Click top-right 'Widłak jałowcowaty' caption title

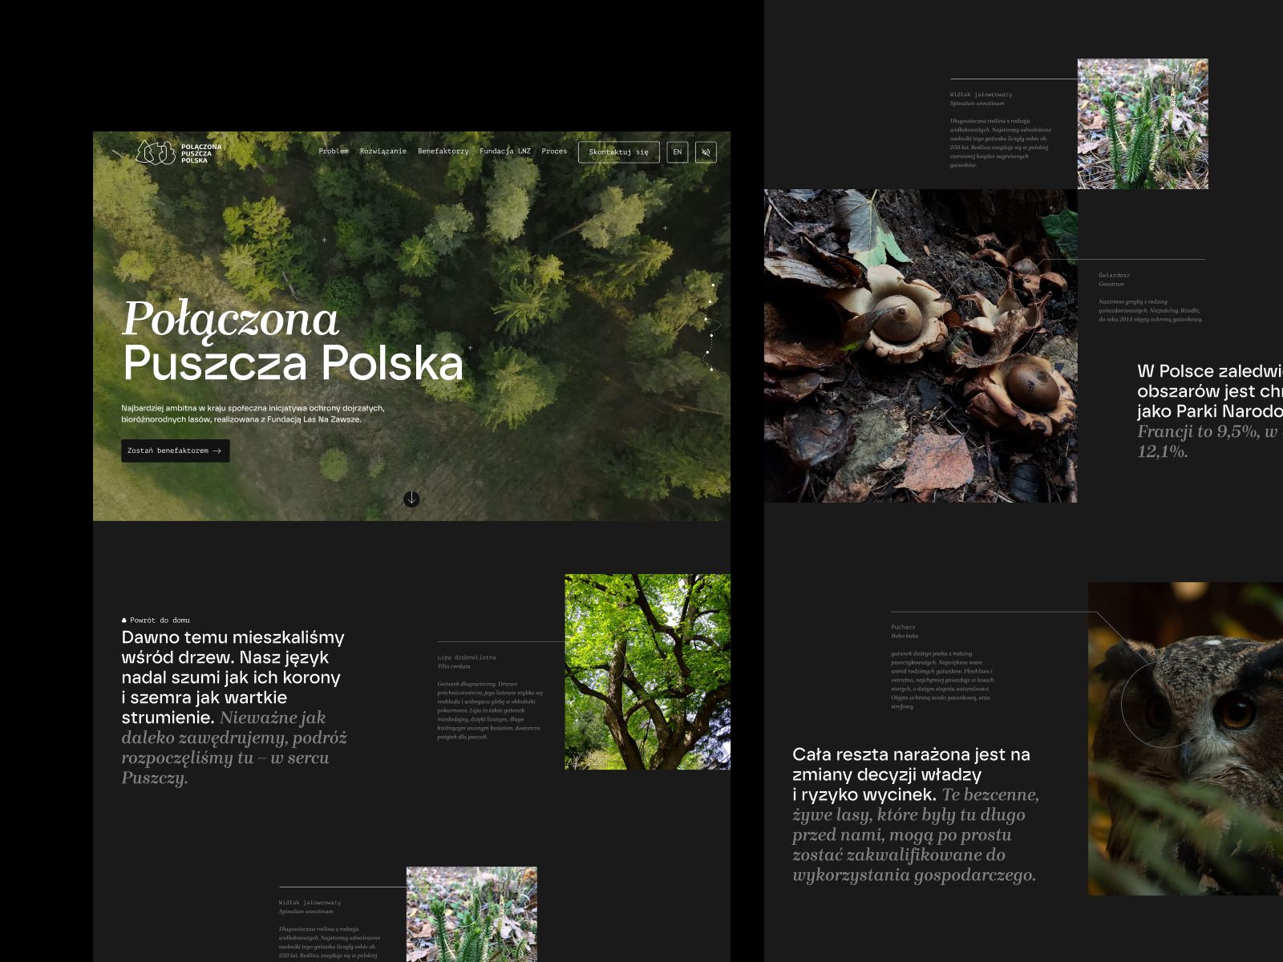point(981,95)
